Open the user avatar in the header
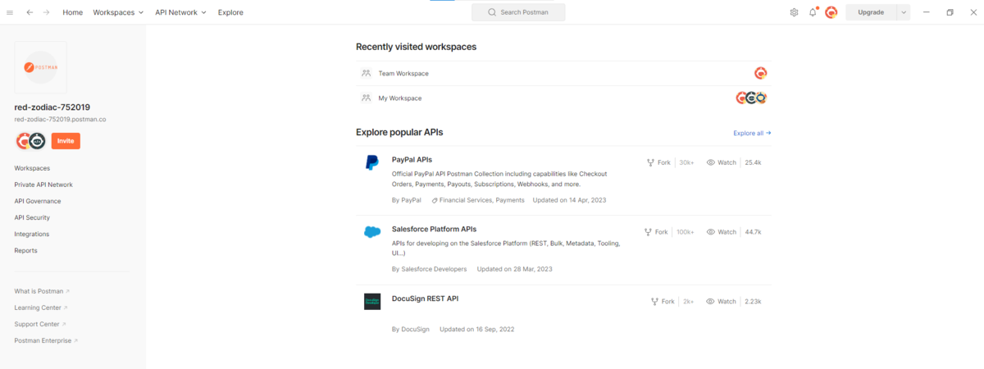The width and height of the screenshot is (984, 369). (x=831, y=12)
